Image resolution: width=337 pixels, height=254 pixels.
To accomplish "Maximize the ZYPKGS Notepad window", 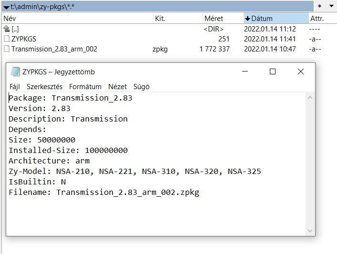I will (x=273, y=71).
